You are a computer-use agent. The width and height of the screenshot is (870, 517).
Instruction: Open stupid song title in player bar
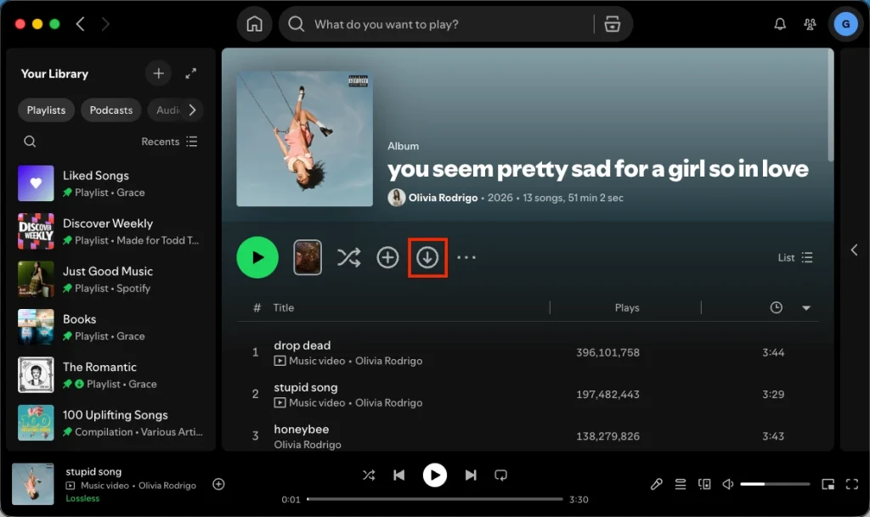click(93, 471)
